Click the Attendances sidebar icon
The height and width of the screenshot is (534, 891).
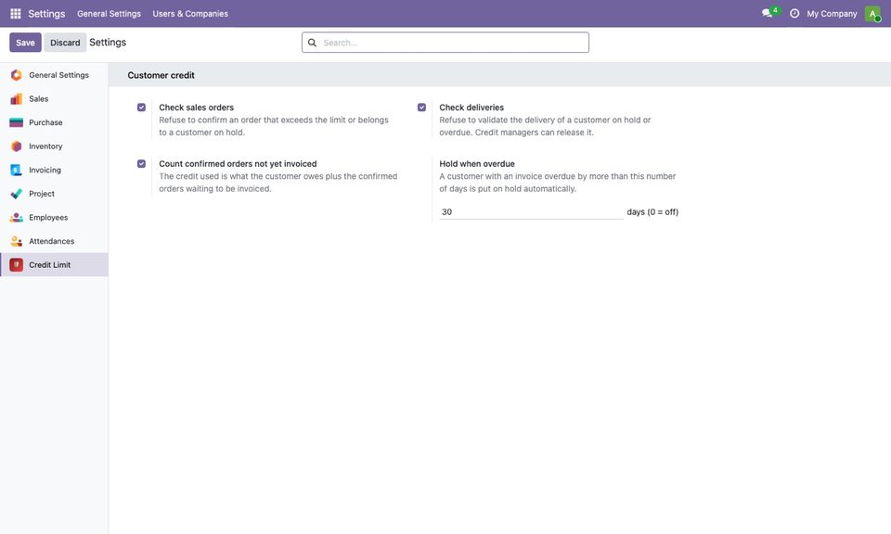click(17, 241)
